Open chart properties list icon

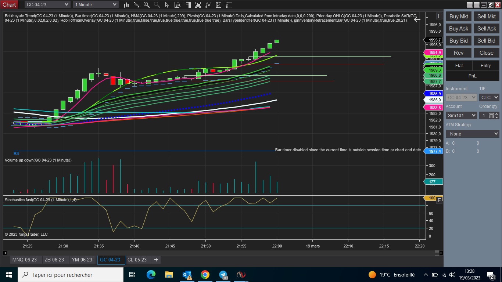[x=229, y=5]
